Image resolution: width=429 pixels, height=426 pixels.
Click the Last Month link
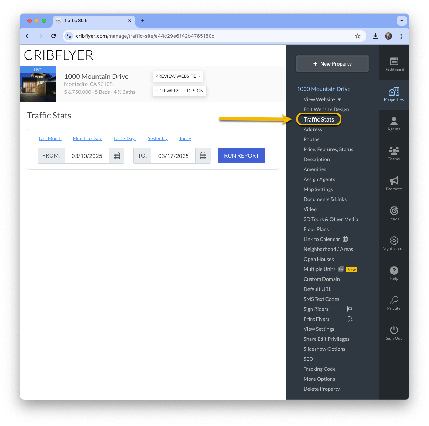coord(50,138)
